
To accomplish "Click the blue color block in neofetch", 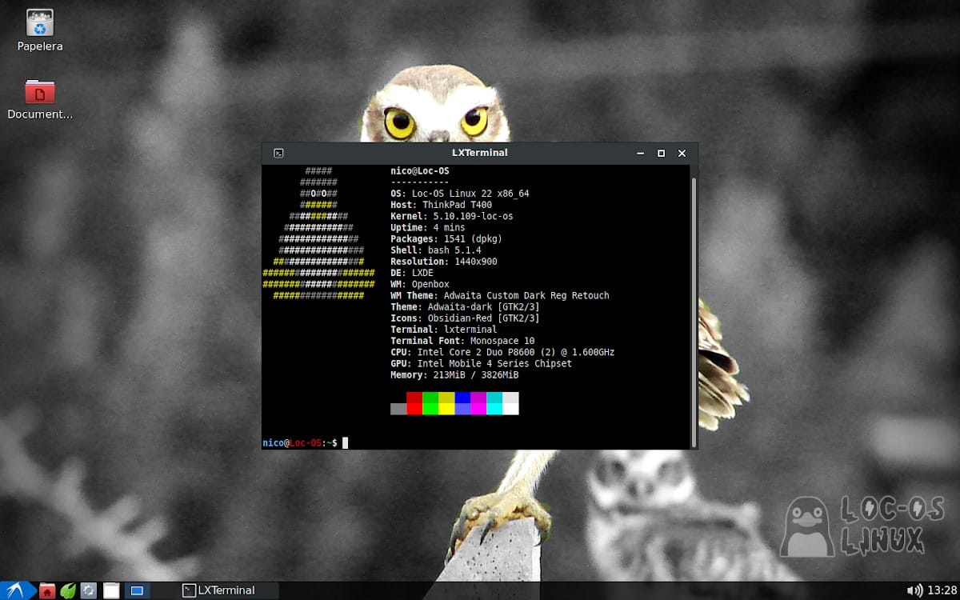I will point(462,403).
